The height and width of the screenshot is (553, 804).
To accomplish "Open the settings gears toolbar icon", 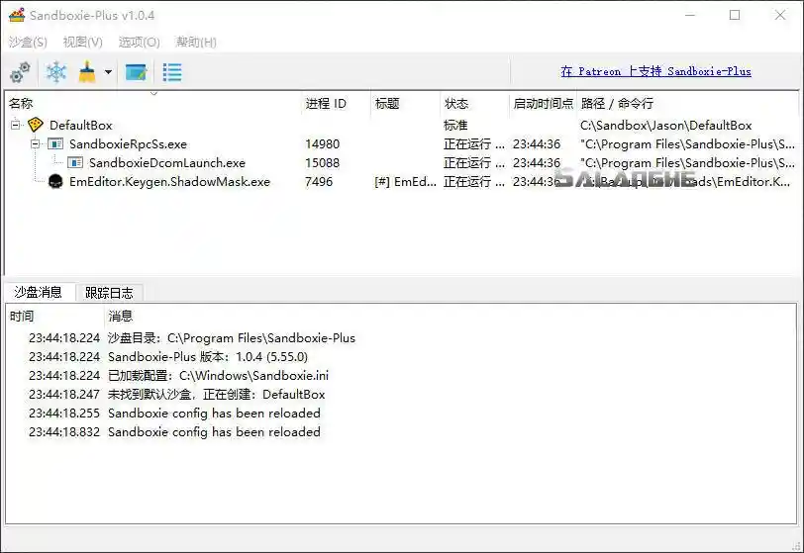I will pos(20,72).
